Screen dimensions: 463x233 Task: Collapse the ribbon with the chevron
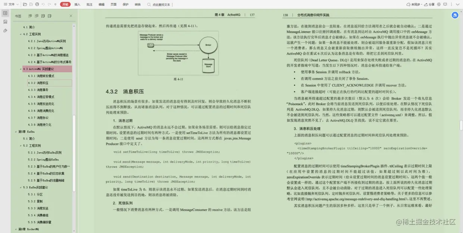458,4
